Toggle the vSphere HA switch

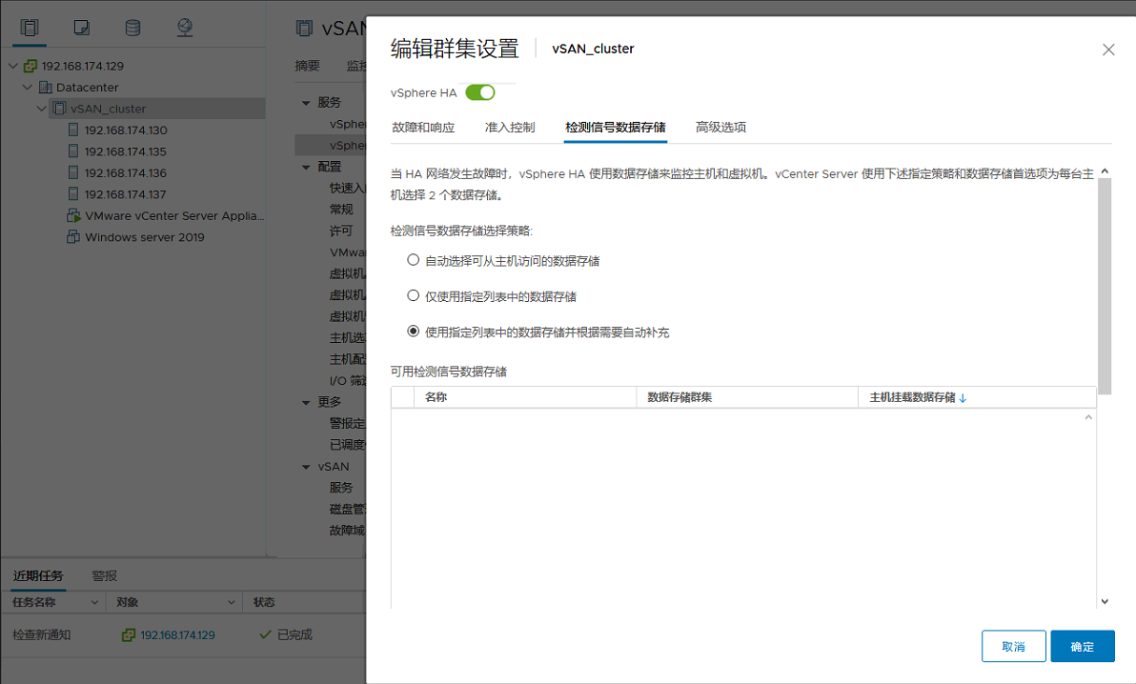479,92
